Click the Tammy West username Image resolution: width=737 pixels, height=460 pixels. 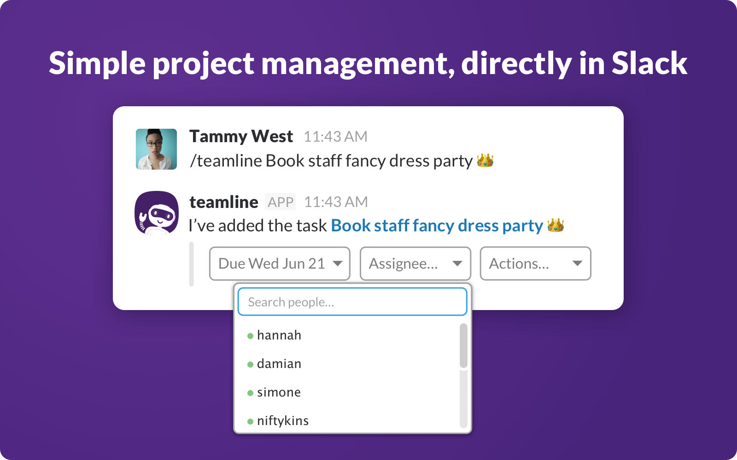(241, 137)
